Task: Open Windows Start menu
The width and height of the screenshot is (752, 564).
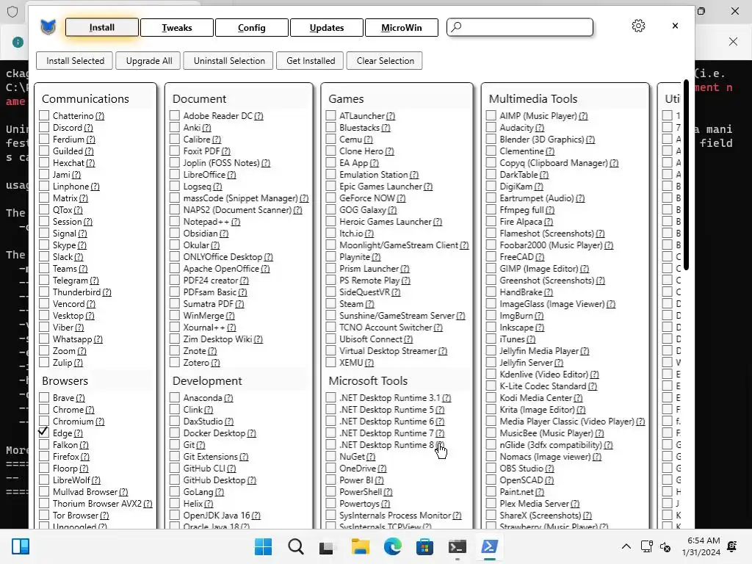Action: point(264,546)
